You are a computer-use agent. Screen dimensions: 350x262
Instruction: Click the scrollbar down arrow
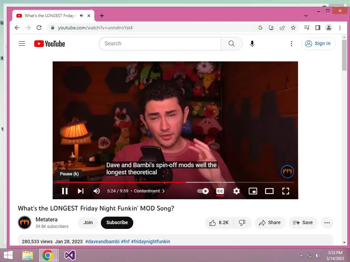coord(344,243)
